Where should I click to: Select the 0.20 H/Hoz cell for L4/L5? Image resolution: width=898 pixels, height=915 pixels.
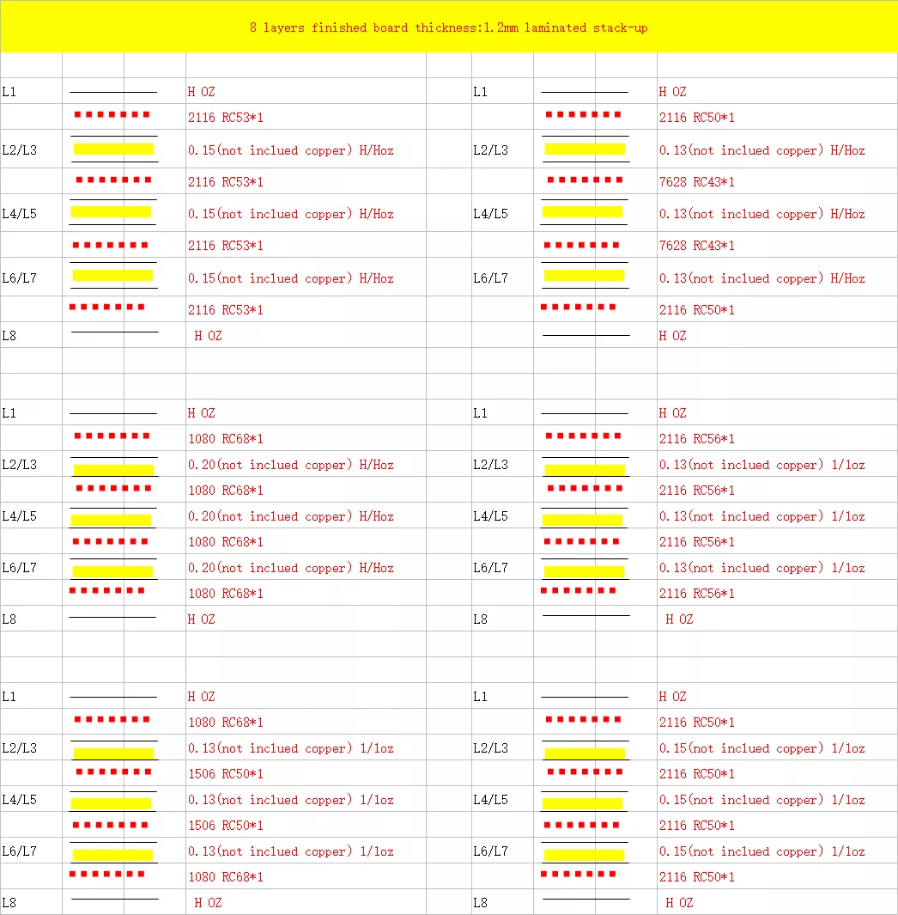[x=290, y=516]
